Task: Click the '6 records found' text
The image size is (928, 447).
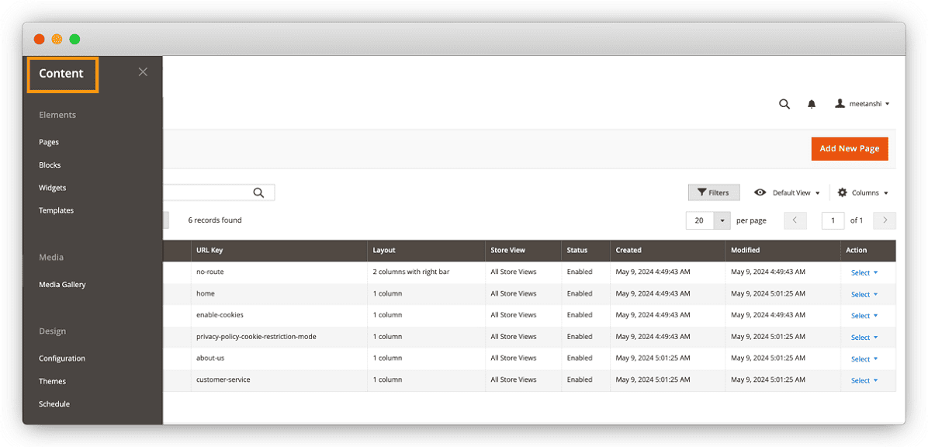Action: coord(215,220)
